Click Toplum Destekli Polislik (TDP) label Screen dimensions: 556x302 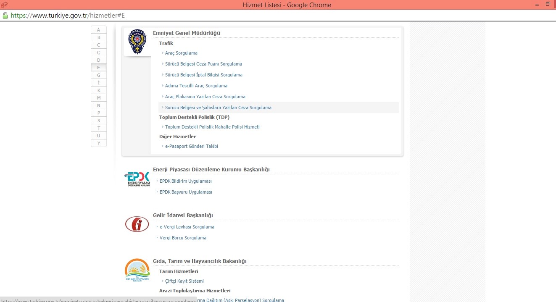pyautogui.click(x=194, y=117)
